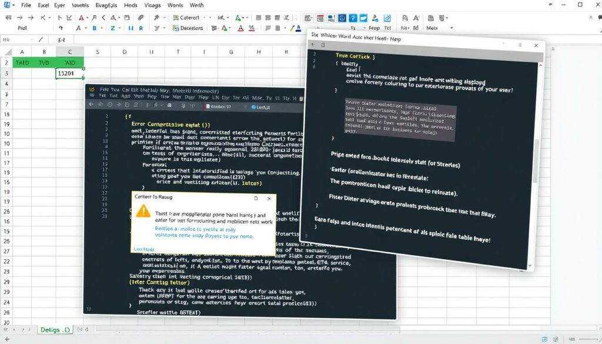Maximize the Center To Raoug dialog
Screen dimensions: 602x344
pos(256,198)
